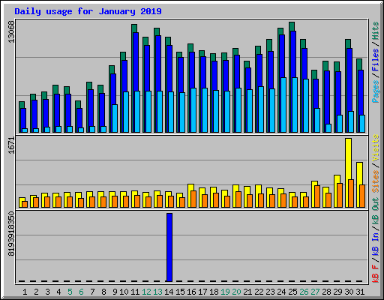Click day label 6 on the x-axis
Screen dimensions: 384x300
[81, 292]
